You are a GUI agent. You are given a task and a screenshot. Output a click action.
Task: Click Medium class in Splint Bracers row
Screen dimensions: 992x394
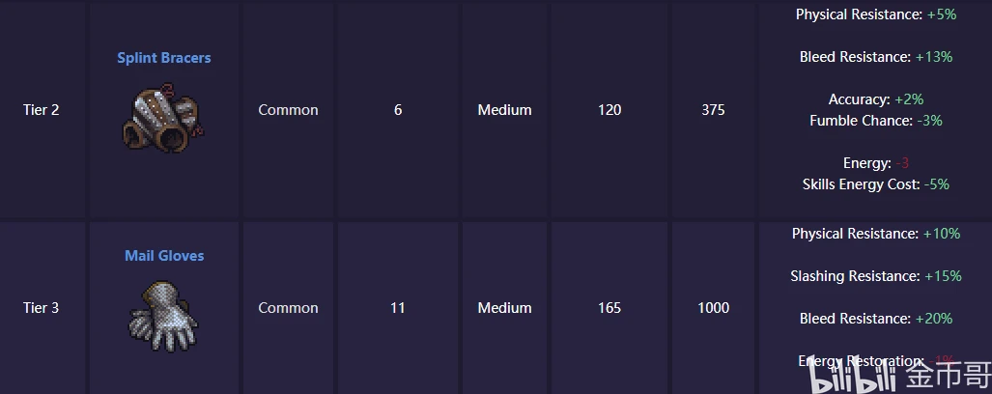pos(504,110)
